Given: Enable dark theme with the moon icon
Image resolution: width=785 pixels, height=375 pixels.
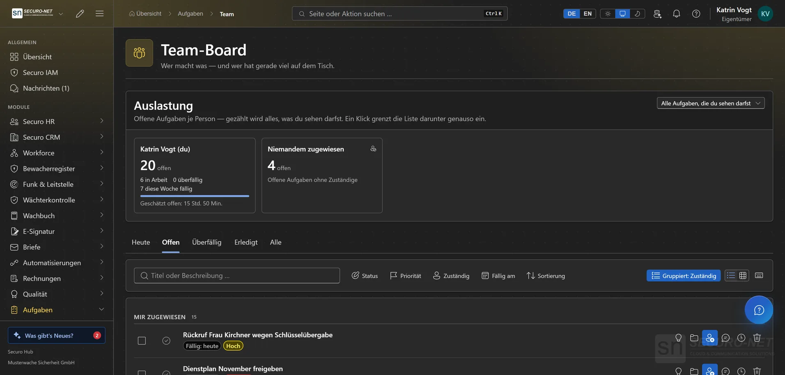Looking at the screenshot, I should (x=637, y=14).
